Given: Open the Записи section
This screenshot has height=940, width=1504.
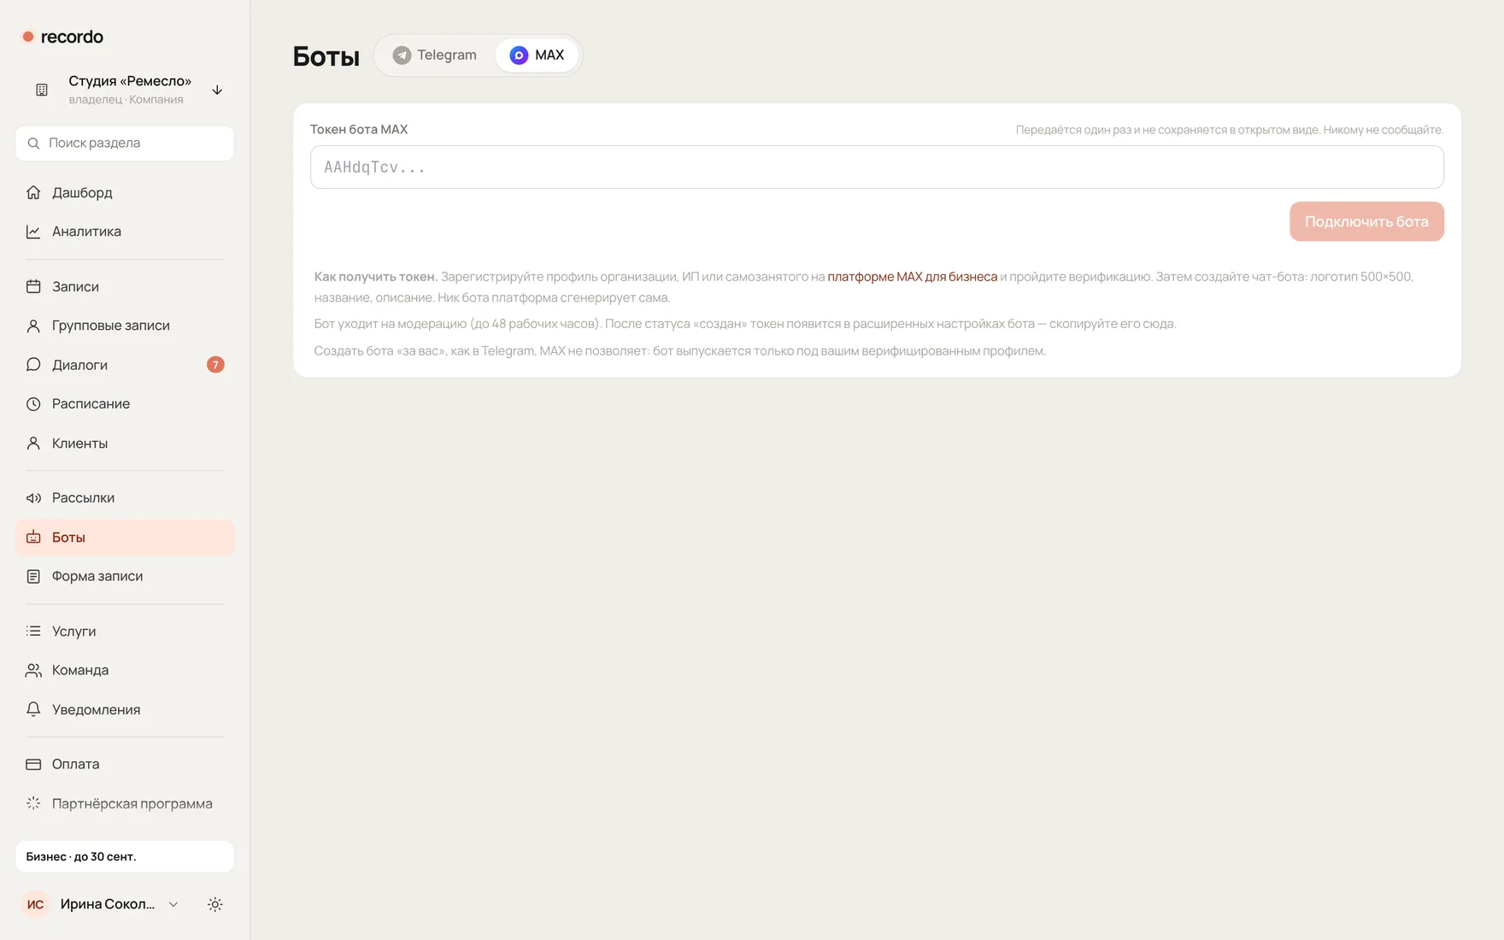Looking at the screenshot, I should tap(125, 286).
